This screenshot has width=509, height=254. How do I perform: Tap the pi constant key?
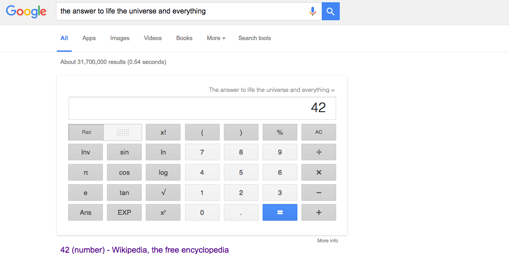point(85,172)
